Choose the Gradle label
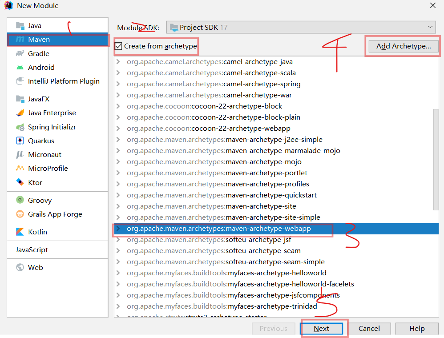The image size is (444, 338). (39, 53)
